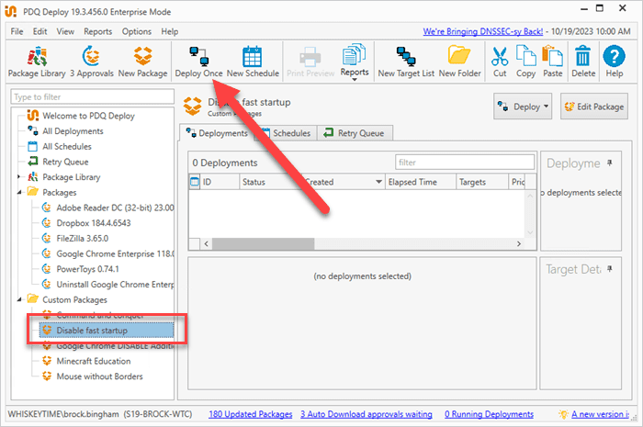Select FileZilla 3.65.0 package
Viewport: 643px width, 427px height.
83,239
